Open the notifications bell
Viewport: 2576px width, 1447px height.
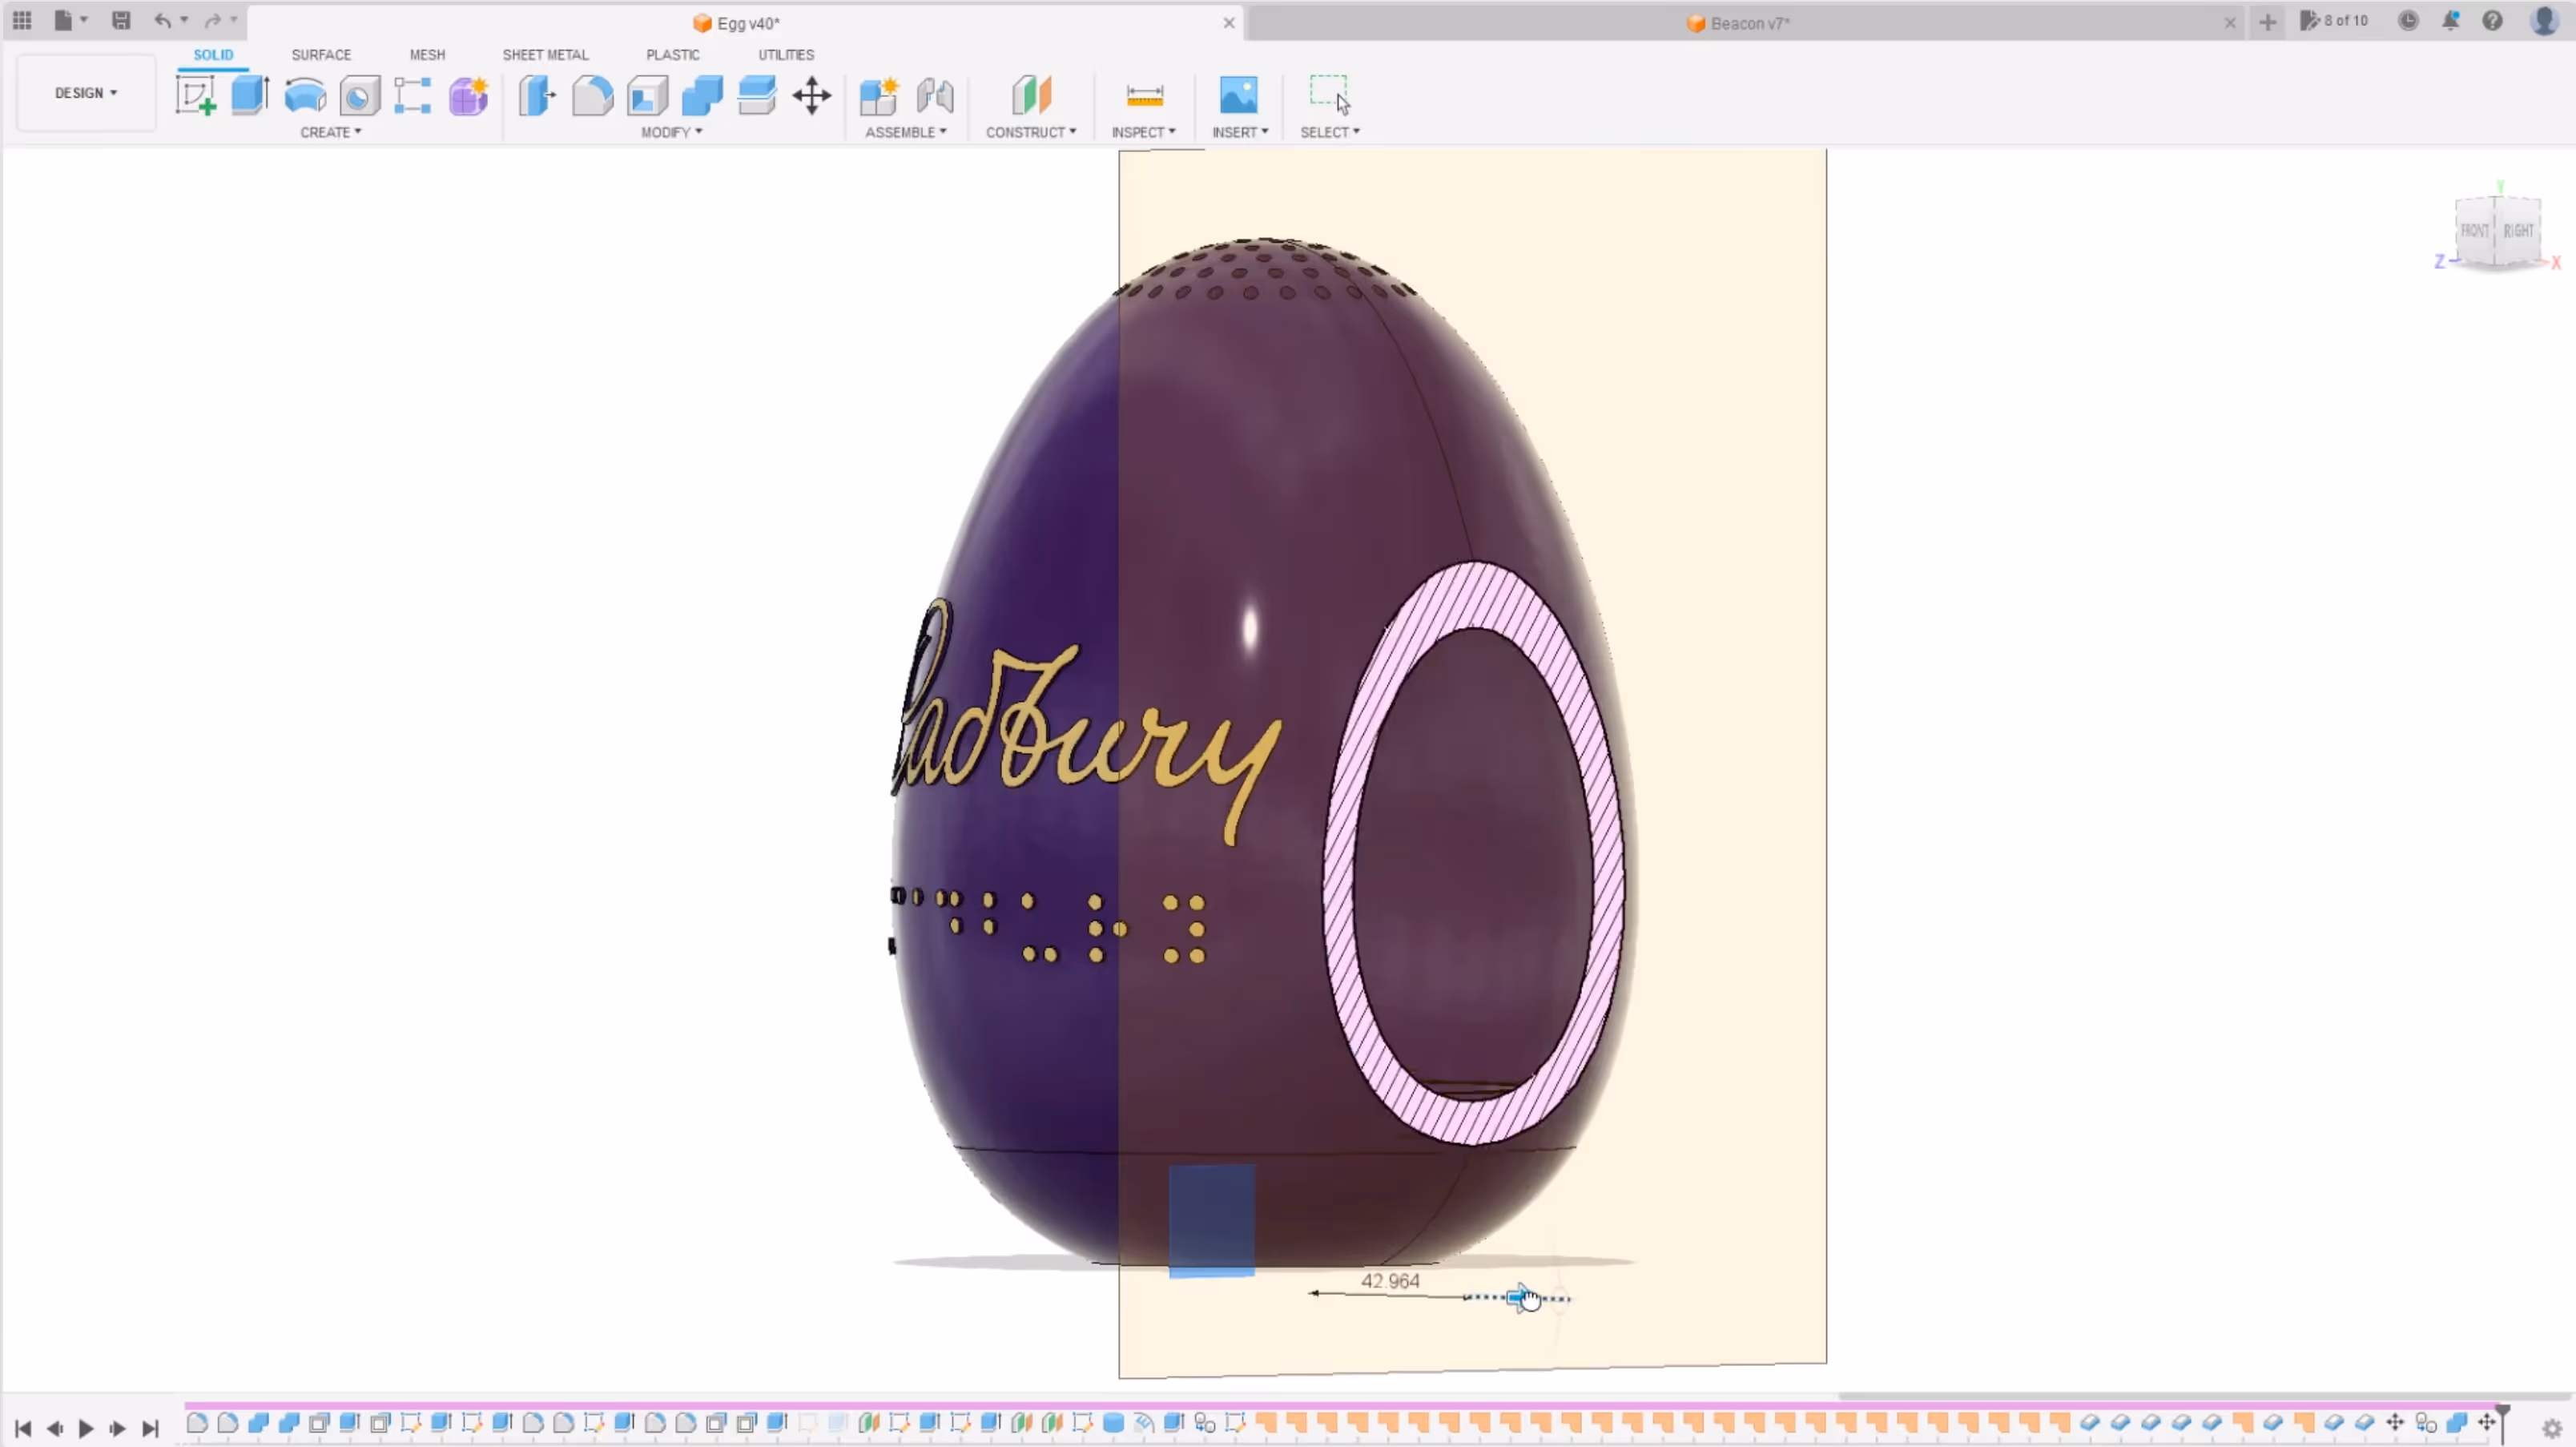(2450, 21)
